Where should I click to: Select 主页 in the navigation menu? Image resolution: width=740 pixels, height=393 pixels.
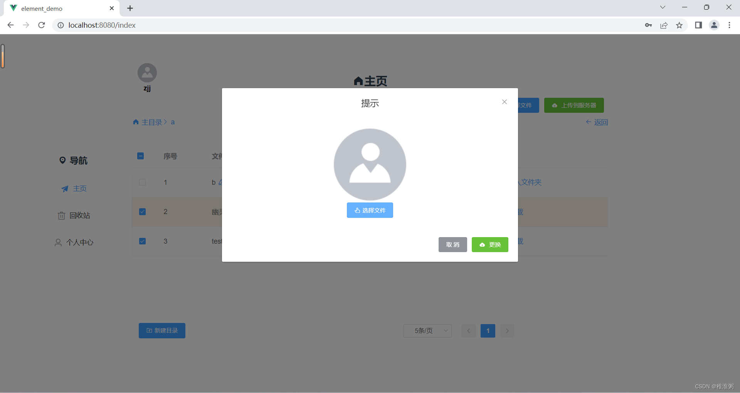80,189
